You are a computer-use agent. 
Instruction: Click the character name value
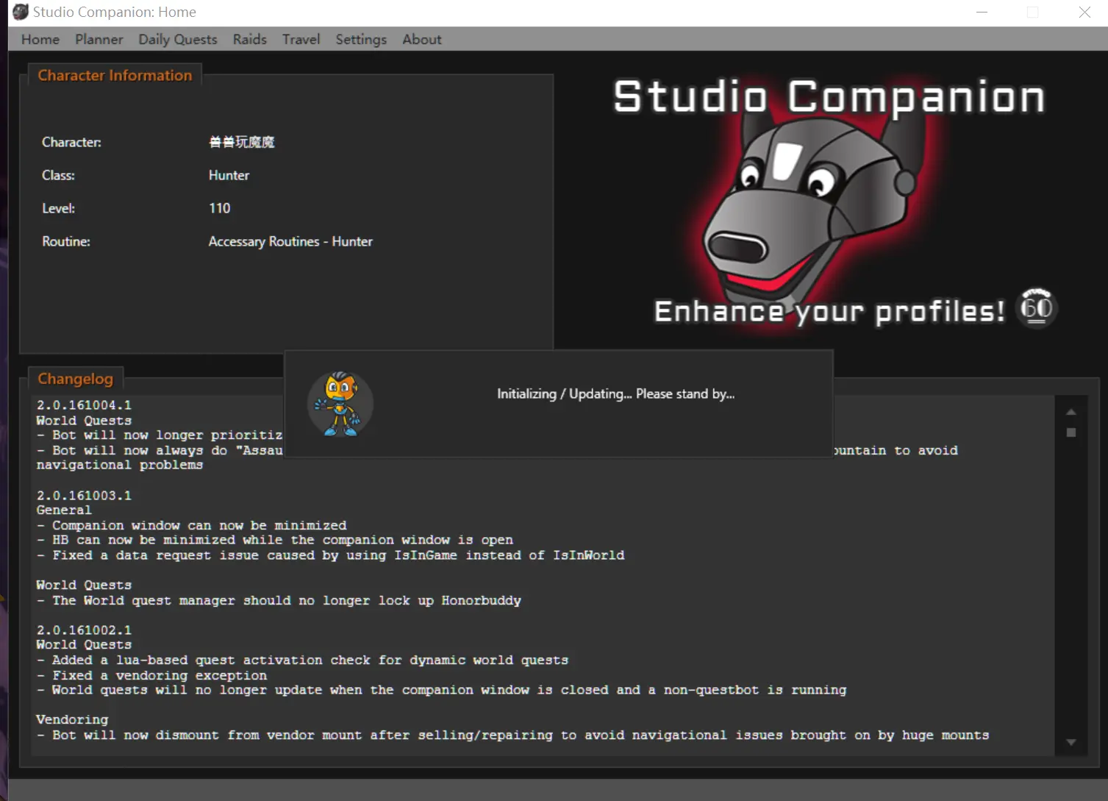coord(241,142)
